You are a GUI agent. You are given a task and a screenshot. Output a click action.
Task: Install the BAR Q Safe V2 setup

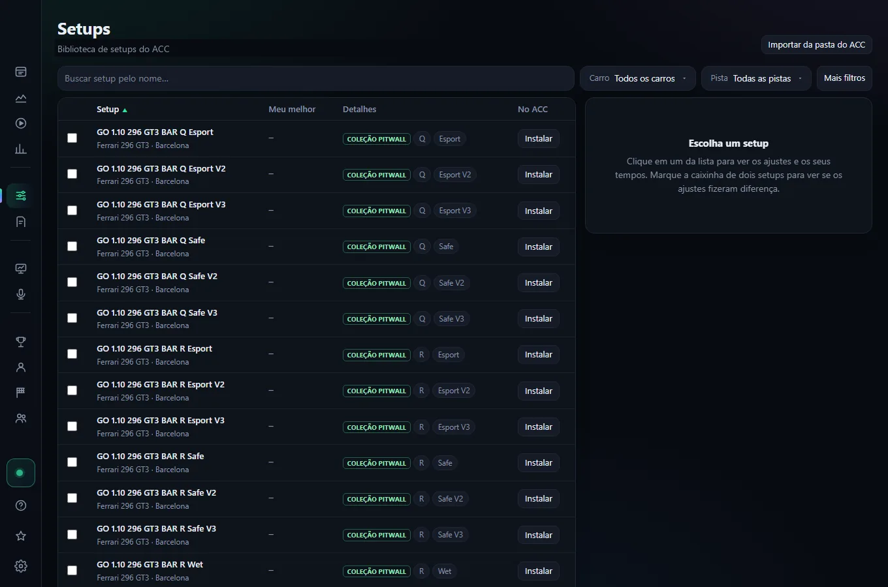tap(539, 283)
